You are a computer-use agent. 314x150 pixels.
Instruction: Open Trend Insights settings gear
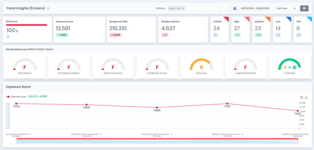pos(48,8)
